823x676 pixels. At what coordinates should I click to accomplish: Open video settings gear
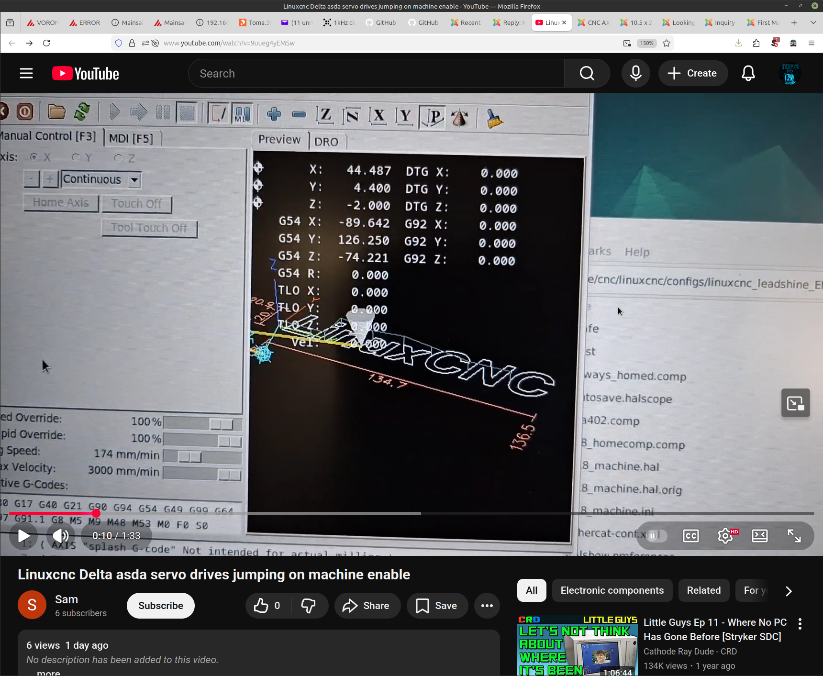point(725,536)
